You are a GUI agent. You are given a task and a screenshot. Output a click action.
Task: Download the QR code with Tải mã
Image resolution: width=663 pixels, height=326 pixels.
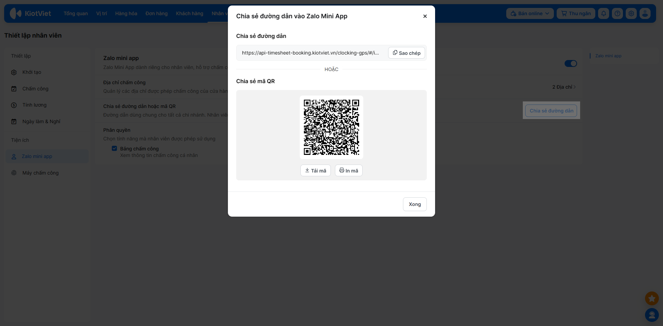tap(316, 170)
